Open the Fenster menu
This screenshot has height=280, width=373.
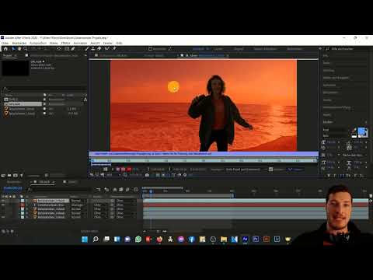(x=108, y=43)
